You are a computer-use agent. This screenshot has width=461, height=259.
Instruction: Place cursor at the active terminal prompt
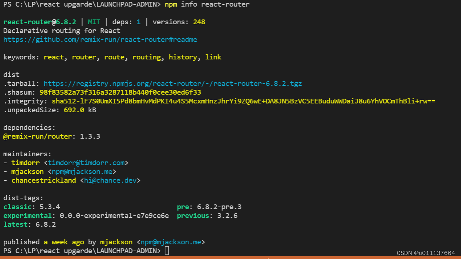[167, 251]
